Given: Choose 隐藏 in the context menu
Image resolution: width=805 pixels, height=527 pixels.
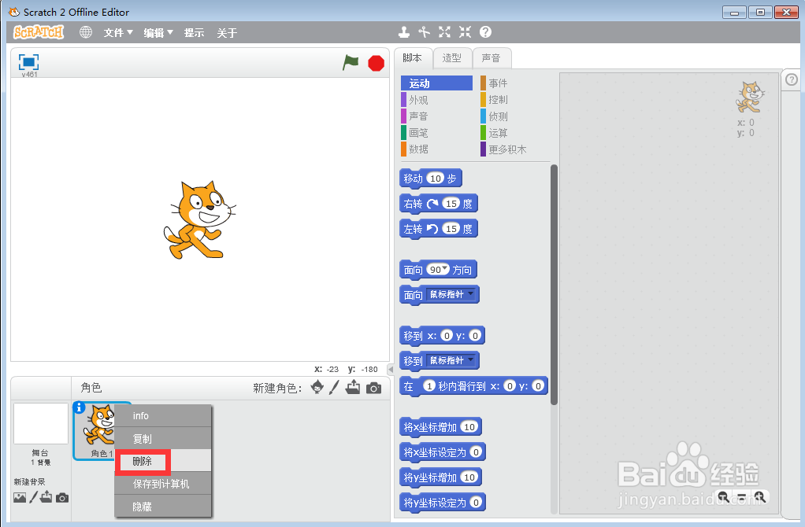Looking at the screenshot, I should [x=163, y=507].
